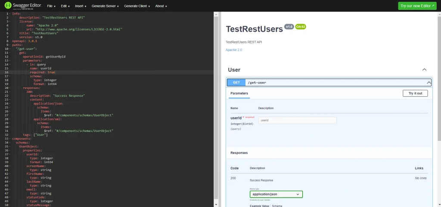Click the 'application/xml:' line in editor
441x207 pixels.
tap(47, 119)
